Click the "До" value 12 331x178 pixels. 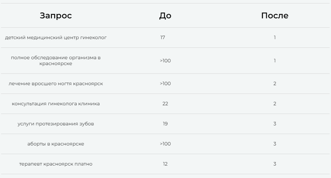[x=165, y=164]
